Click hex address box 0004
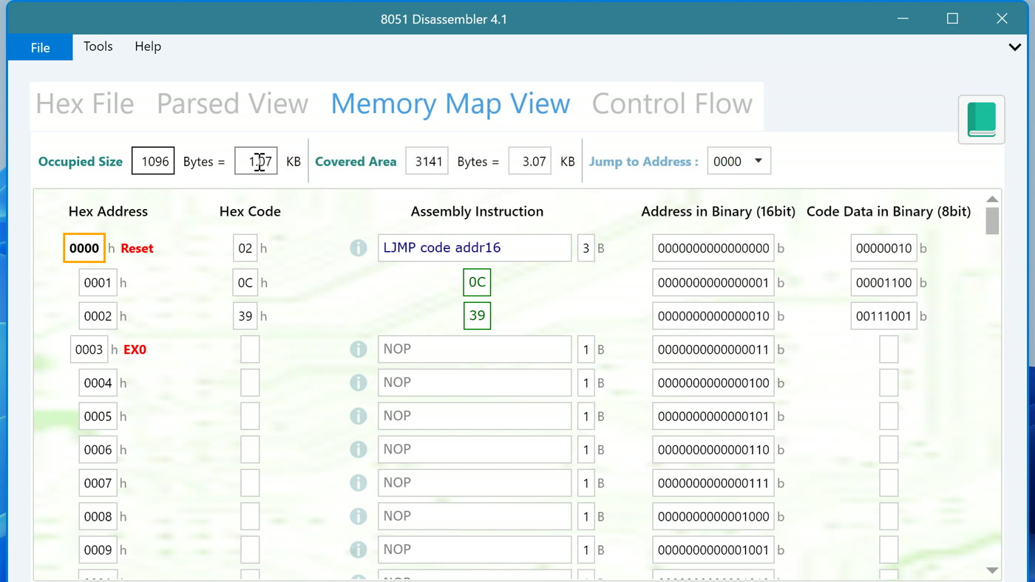This screenshot has height=582, width=1035. [98, 383]
